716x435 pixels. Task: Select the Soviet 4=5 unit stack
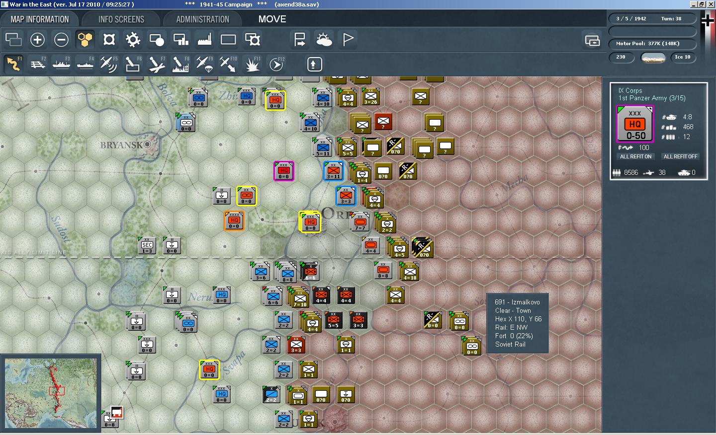coord(399,248)
